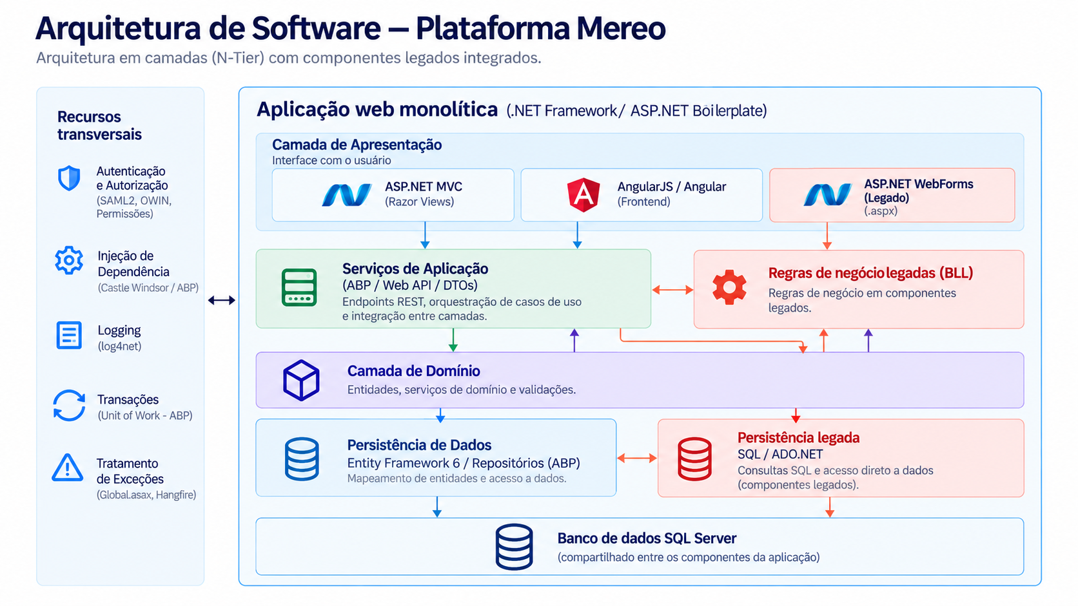Image resolution: width=1078 pixels, height=606 pixels.
Task: Click the blue database icon in Persistência de Dados
Action: tap(302, 459)
